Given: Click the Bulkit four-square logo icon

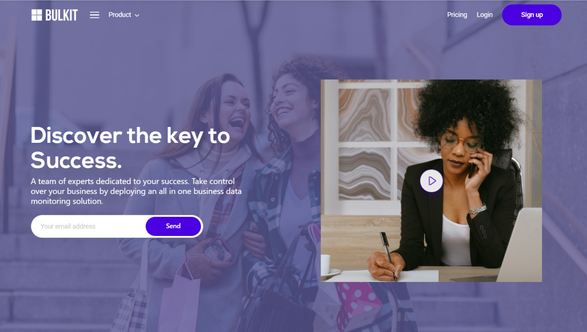Looking at the screenshot, I should [37, 15].
